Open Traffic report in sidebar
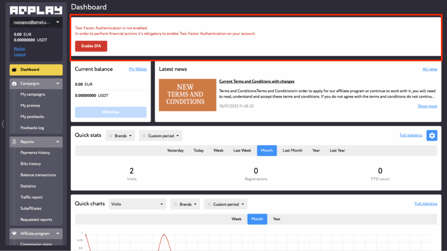The image size is (447, 251). [x=31, y=197]
